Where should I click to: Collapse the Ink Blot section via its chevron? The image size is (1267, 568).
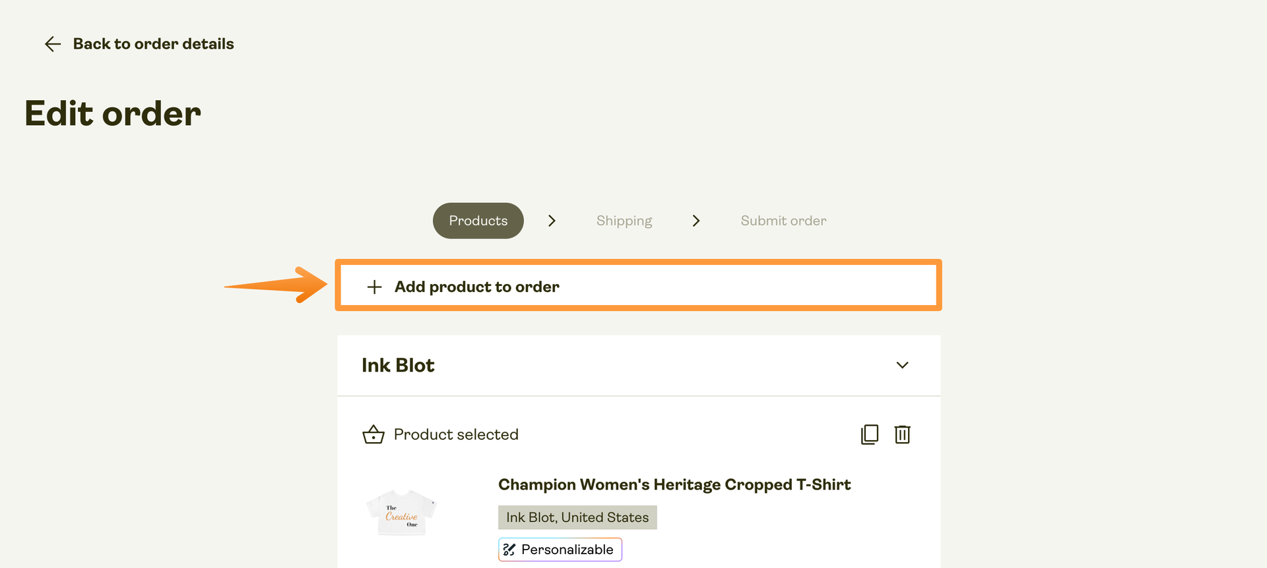point(902,365)
